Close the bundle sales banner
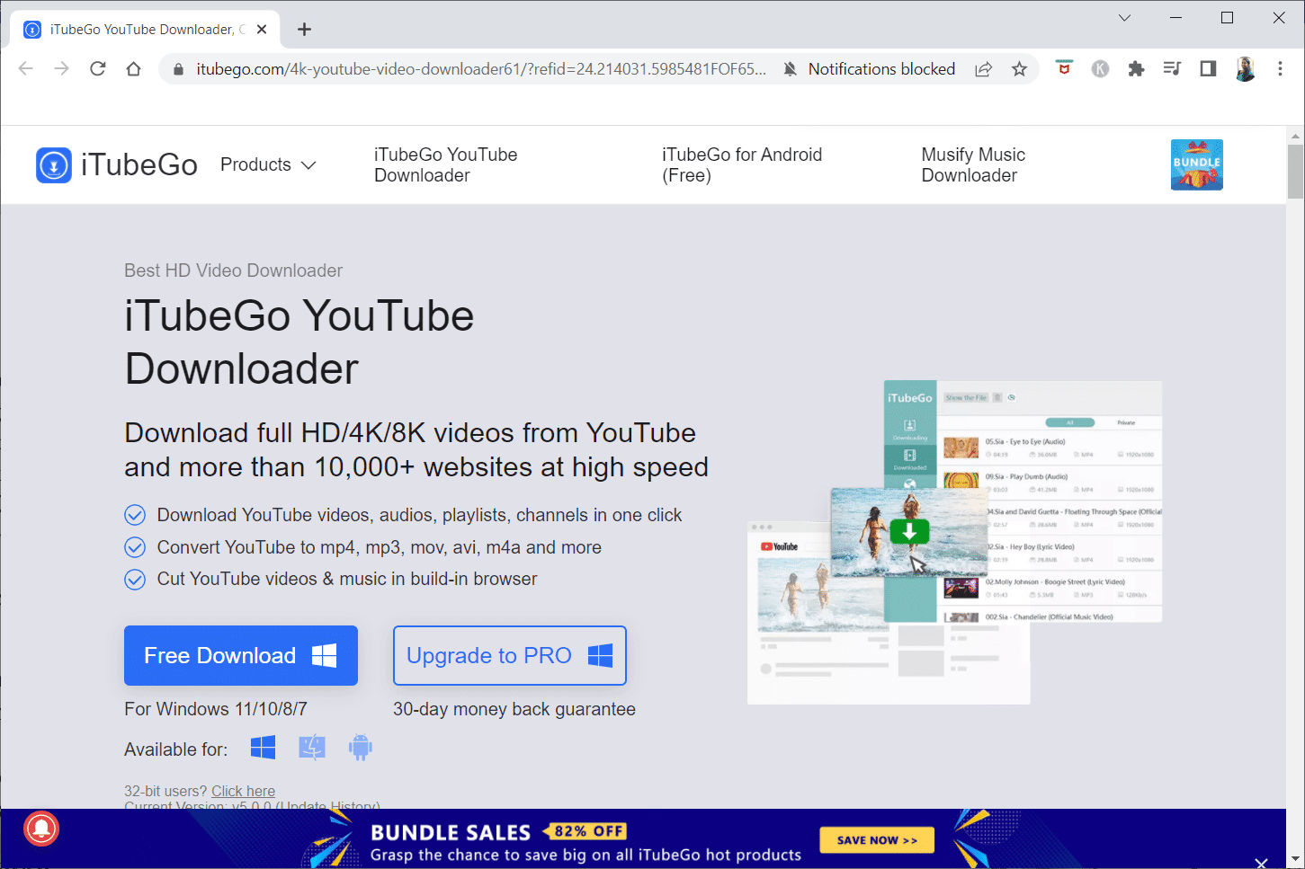The image size is (1305, 869). pos(1261,864)
